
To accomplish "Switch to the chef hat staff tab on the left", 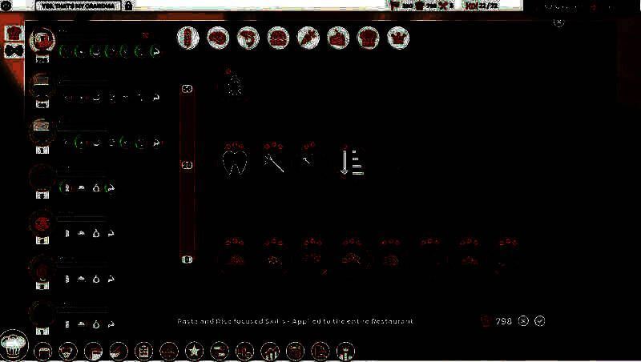I will coord(13,34).
